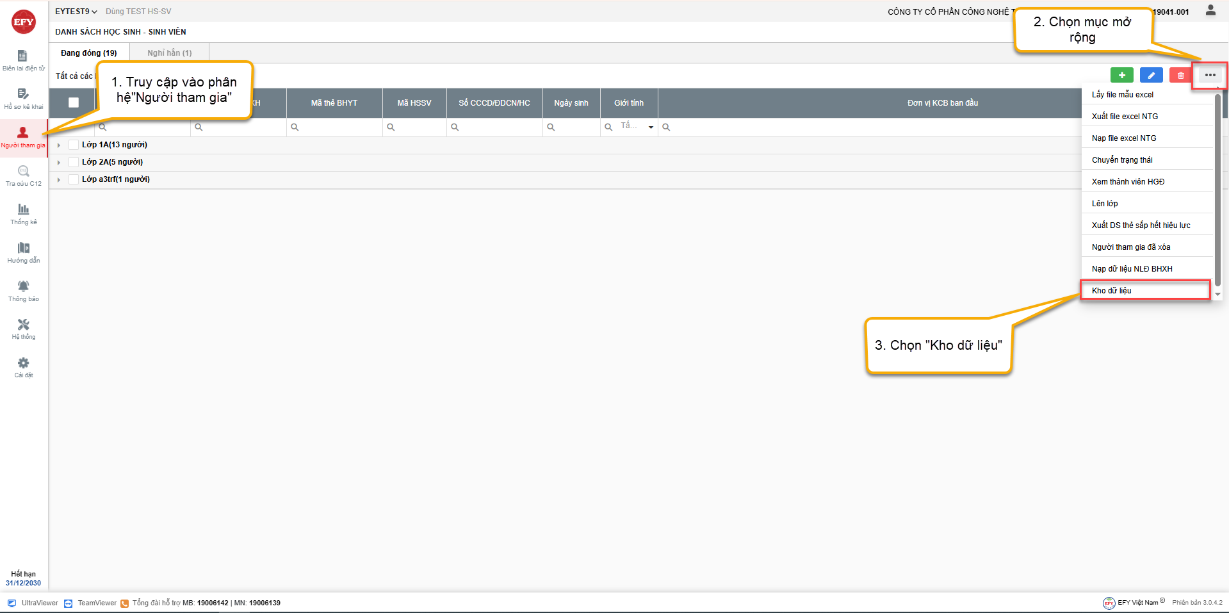Switch to the Đang đóng (19) tab
Image resolution: width=1229 pixels, height=613 pixels.
pyautogui.click(x=89, y=53)
